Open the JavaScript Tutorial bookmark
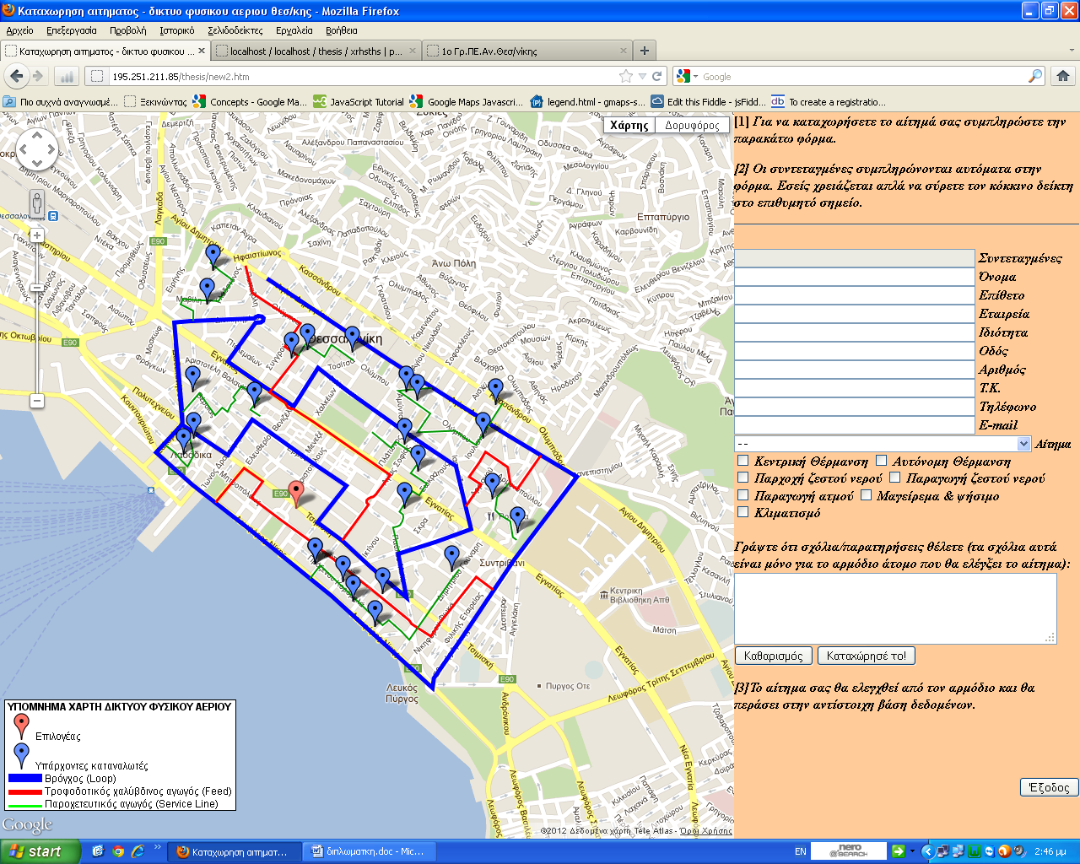The image size is (1080, 864). 359,101
